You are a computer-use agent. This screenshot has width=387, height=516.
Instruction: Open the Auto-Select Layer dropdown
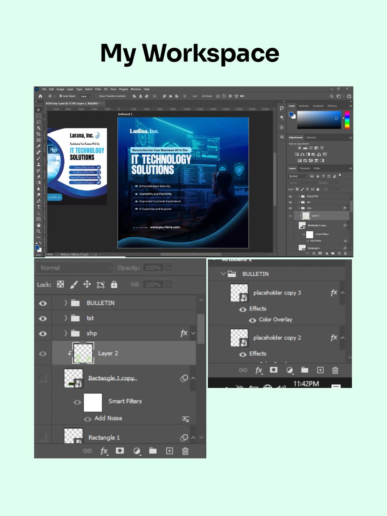[86, 96]
